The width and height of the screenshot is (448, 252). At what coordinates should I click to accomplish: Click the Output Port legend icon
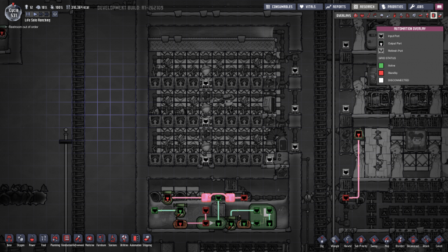381,44
